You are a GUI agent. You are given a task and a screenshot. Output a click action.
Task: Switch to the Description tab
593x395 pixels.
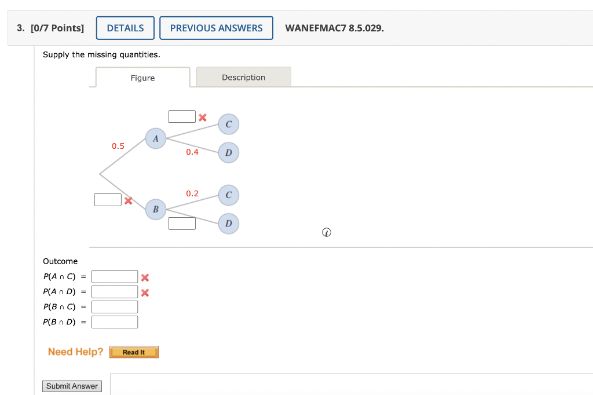click(x=243, y=77)
